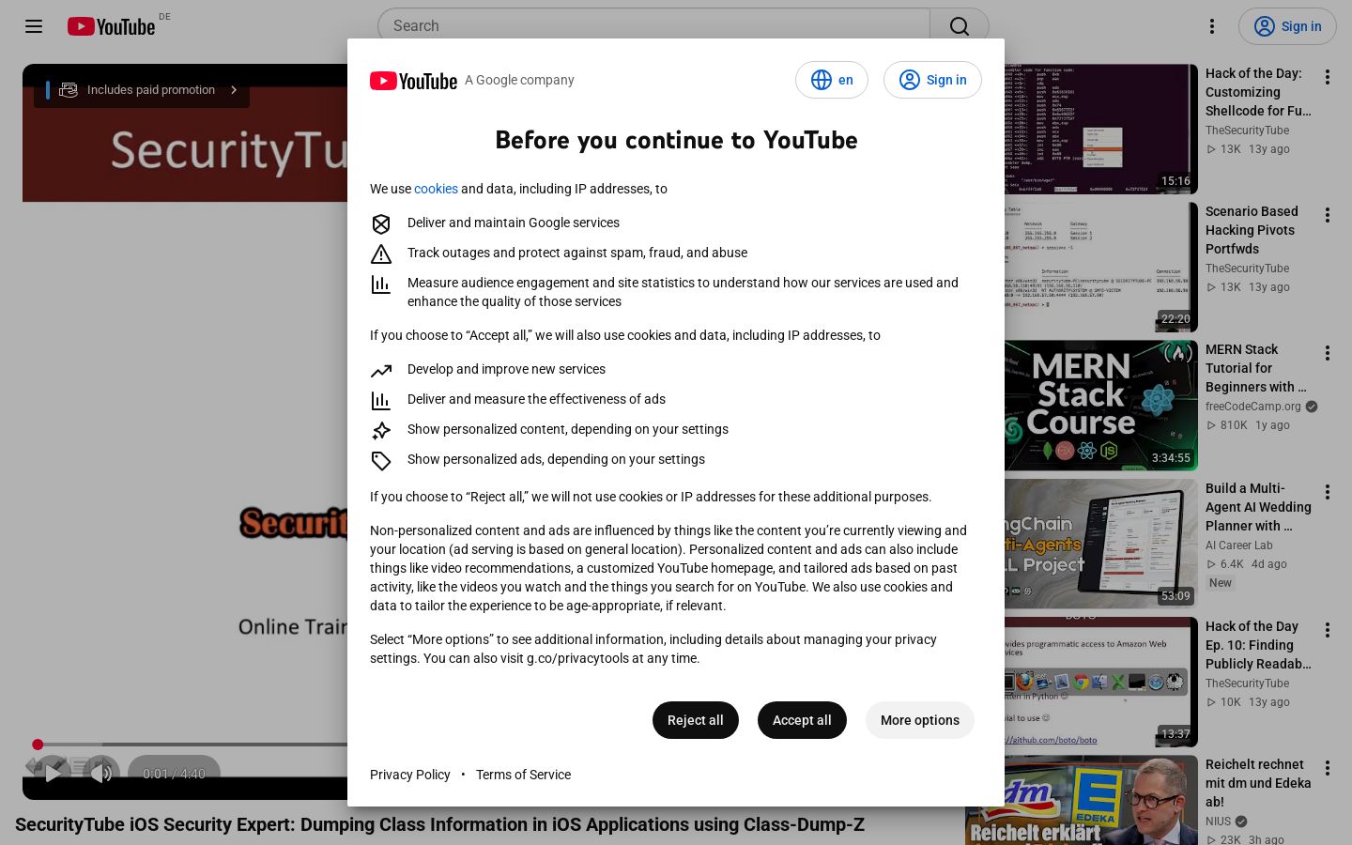The width and height of the screenshot is (1352, 845).
Task: Click the main video title text below player
Action: (x=439, y=824)
